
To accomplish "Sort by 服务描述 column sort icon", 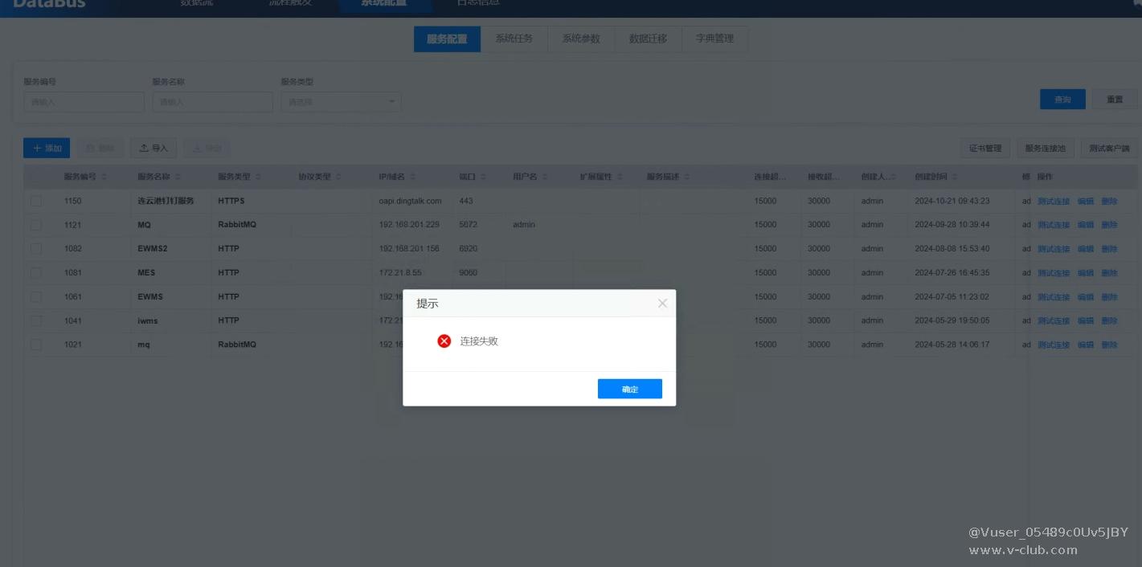I will coord(687,177).
